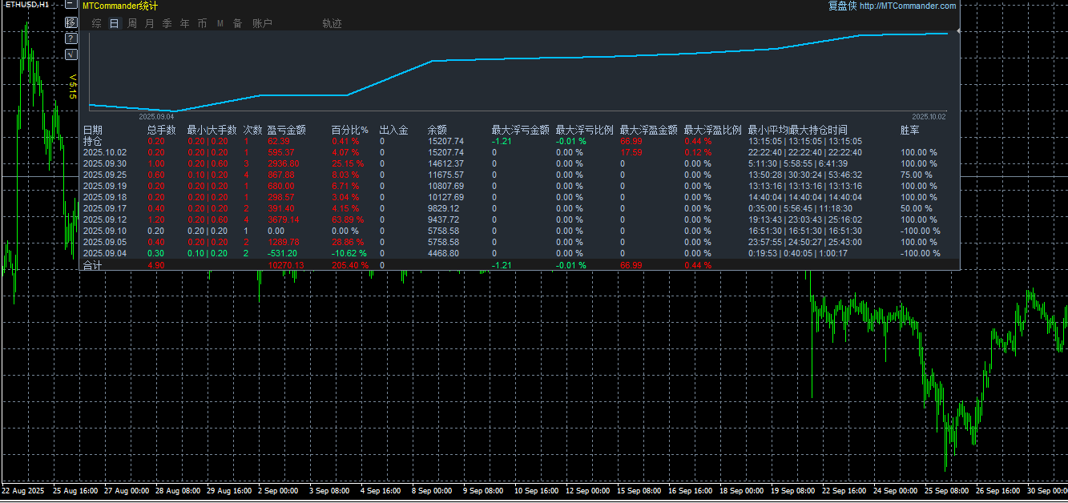This screenshot has width=1068, height=503.
Task: Click the 合计 total row label
Action: click(x=93, y=265)
